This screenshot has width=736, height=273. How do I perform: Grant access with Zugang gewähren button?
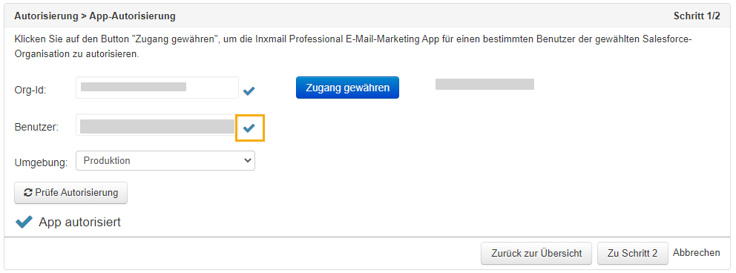click(x=347, y=88)
